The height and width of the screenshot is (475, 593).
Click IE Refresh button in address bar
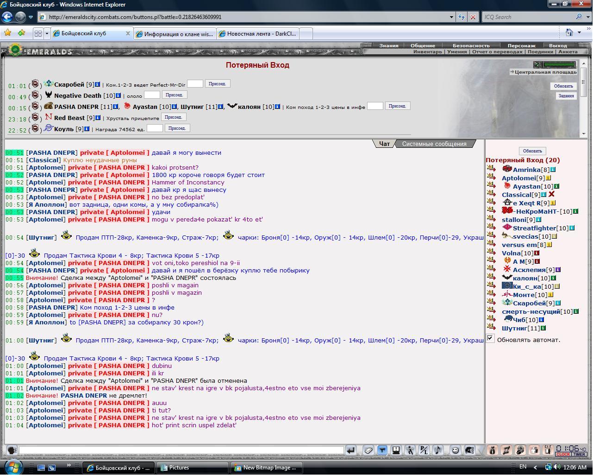coord(461,17)
